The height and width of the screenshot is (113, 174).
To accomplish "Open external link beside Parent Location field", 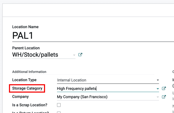I will [x=80, y=55].
